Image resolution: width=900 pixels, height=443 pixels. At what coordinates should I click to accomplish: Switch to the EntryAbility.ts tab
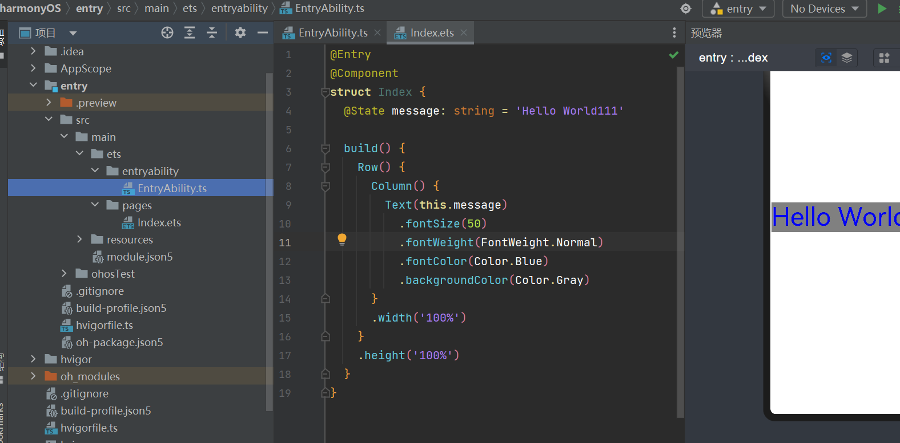click(333, 32)
